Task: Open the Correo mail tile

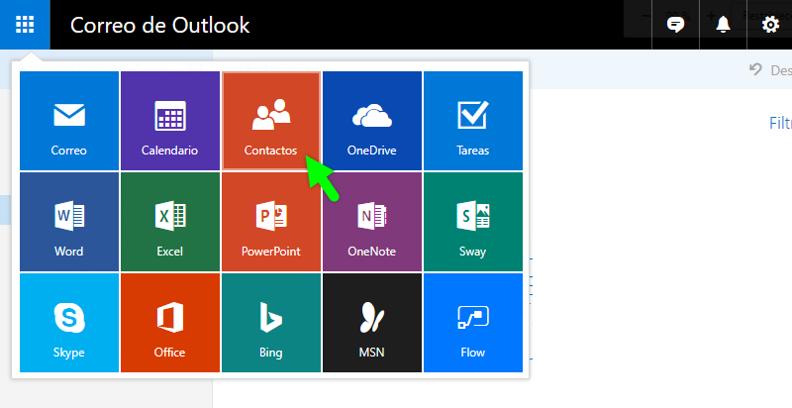Action: coord(69,120)
